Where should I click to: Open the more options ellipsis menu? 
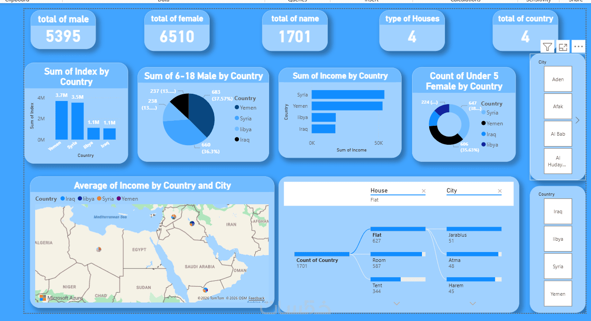point(578,46)
